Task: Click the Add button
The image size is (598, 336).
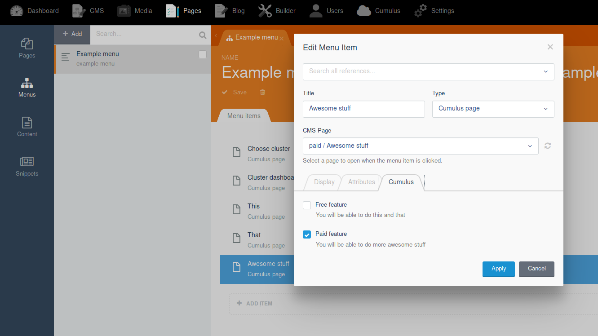Action: (x=72, y=34)
